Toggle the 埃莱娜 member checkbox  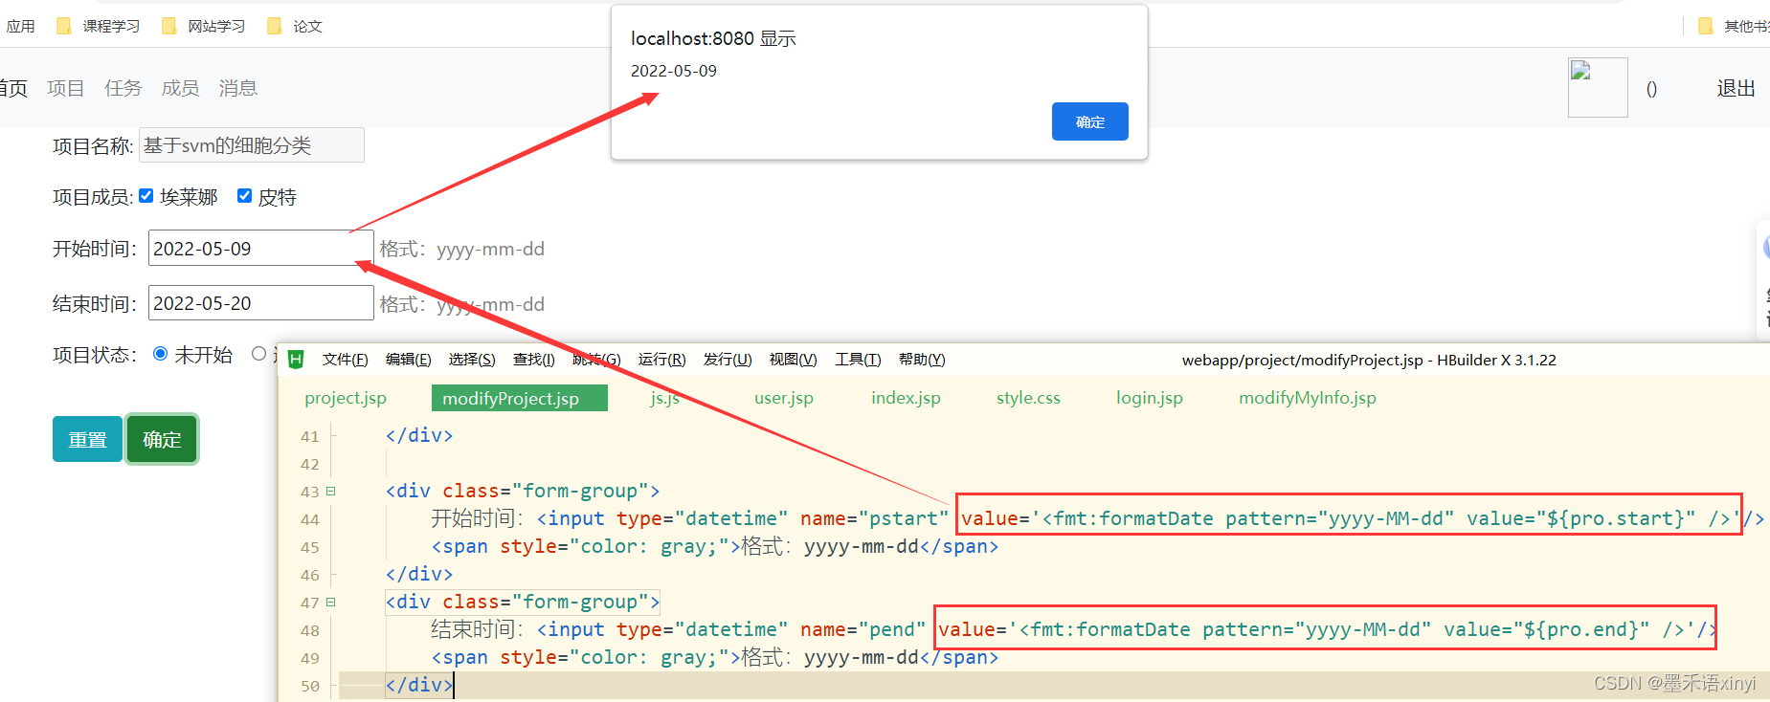pos(146,196)
